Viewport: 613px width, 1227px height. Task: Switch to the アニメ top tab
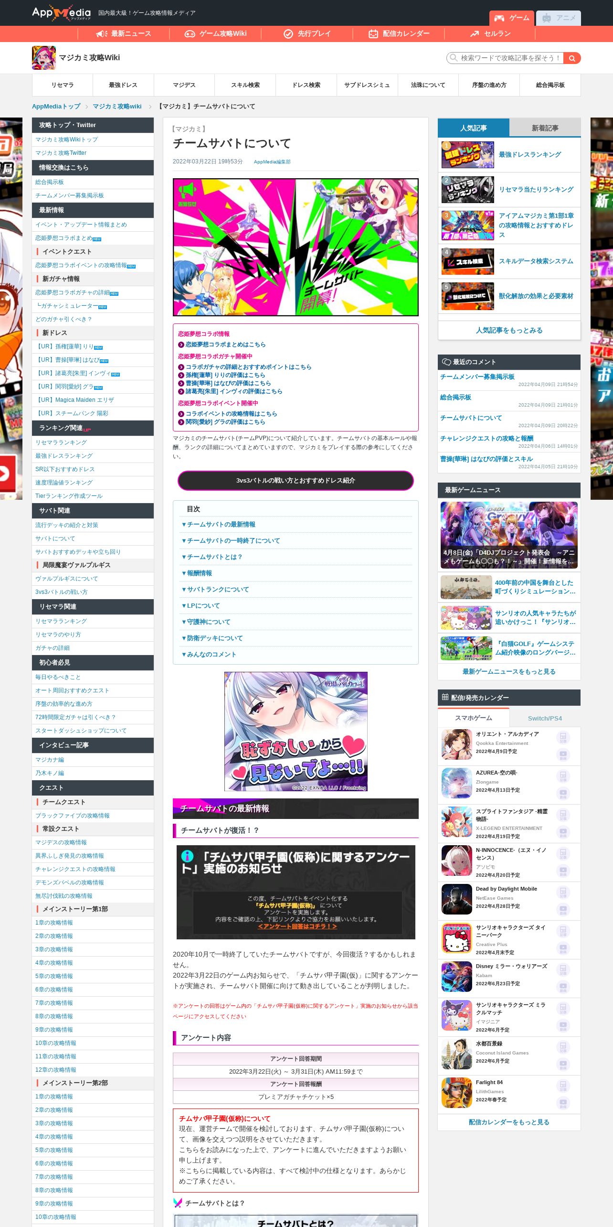pos(559,18)
